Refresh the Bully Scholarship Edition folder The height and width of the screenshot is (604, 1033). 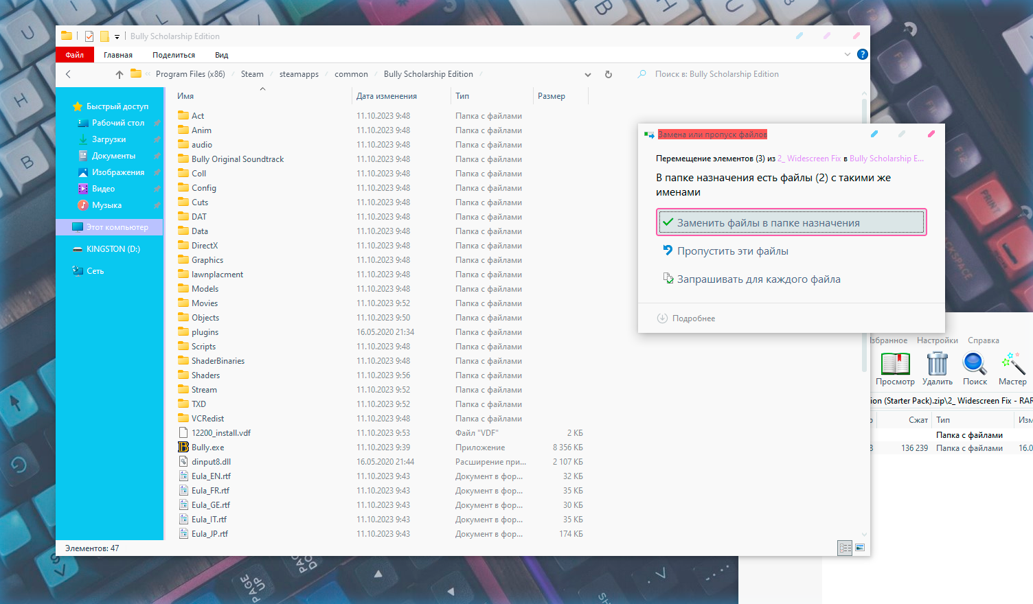pyautogui.click(x=609, y=74)
